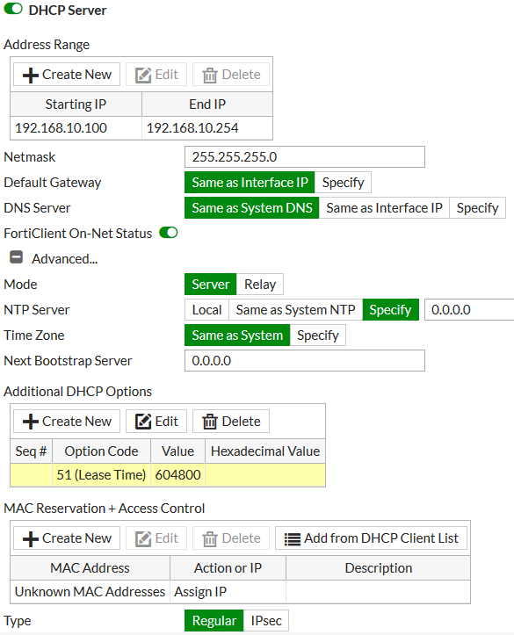Click the Edit pencil icon in MAC Reservation

(x=143, y=539)
